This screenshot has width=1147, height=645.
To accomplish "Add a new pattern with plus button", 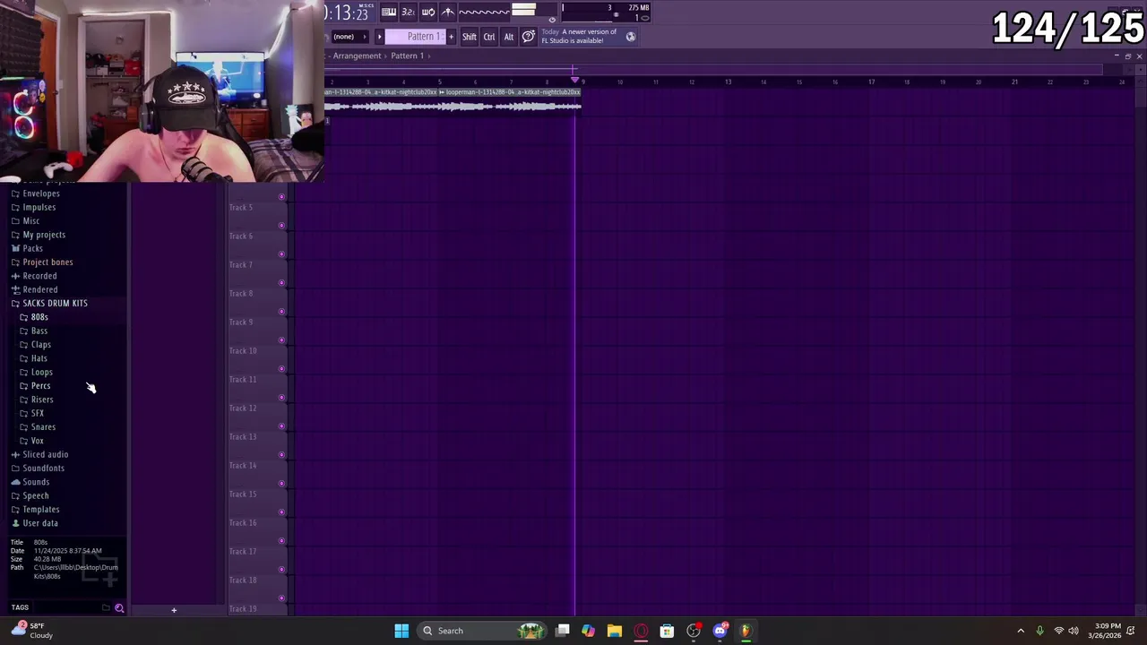I will 451,37.
